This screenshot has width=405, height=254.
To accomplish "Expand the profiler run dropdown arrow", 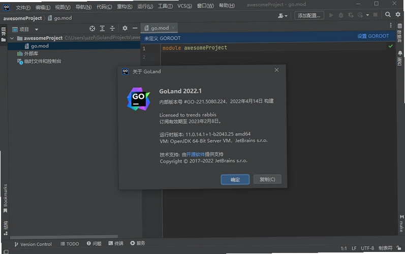I will click(367, 15).
